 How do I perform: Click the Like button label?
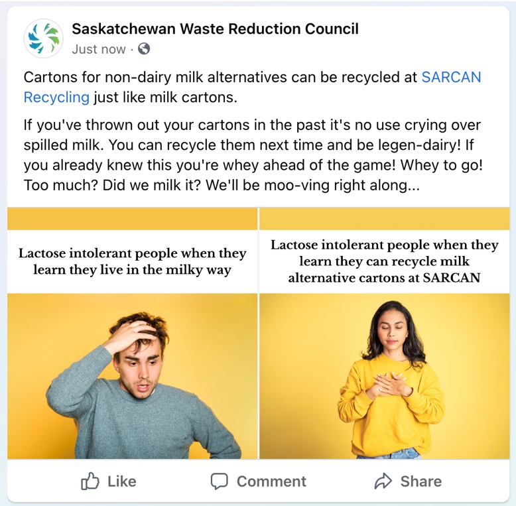122,481
